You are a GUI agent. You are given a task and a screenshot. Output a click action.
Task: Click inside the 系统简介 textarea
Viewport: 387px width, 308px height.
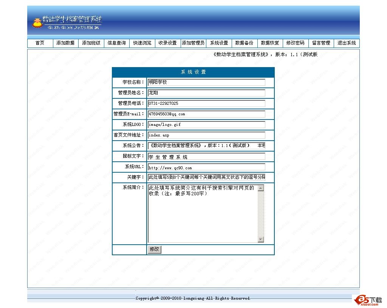click(x=203, y=214)
